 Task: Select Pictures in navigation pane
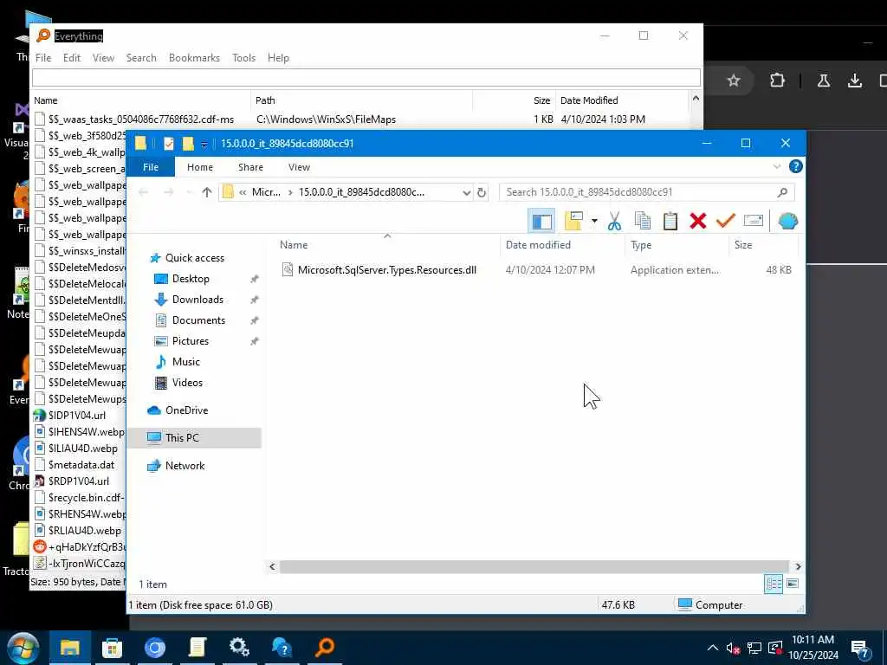190,341
